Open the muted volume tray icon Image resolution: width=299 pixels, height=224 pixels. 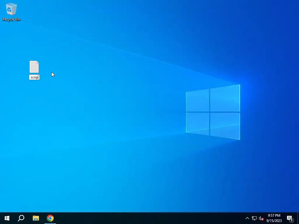click(261, 218)
